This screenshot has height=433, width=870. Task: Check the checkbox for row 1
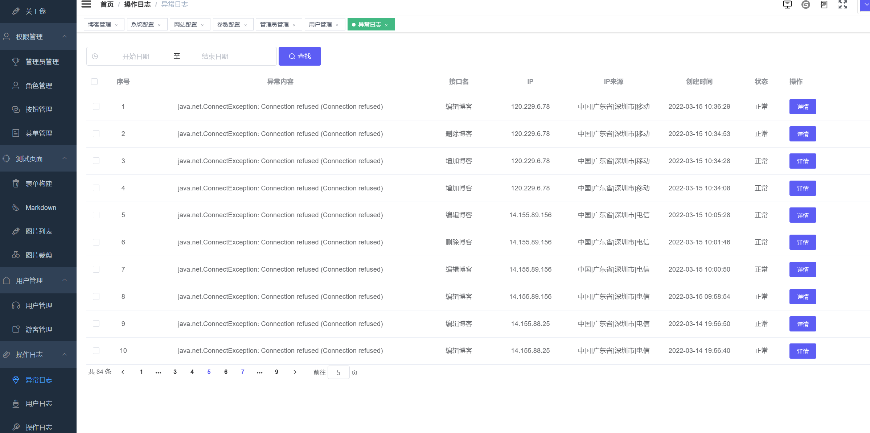coord(96,107)
